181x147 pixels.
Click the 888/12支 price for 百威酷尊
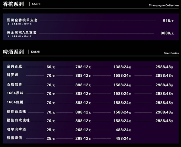pos(83,85)
